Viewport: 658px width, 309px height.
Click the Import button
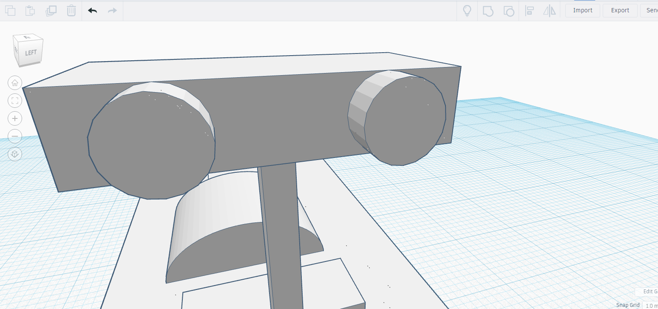[583, 11]
